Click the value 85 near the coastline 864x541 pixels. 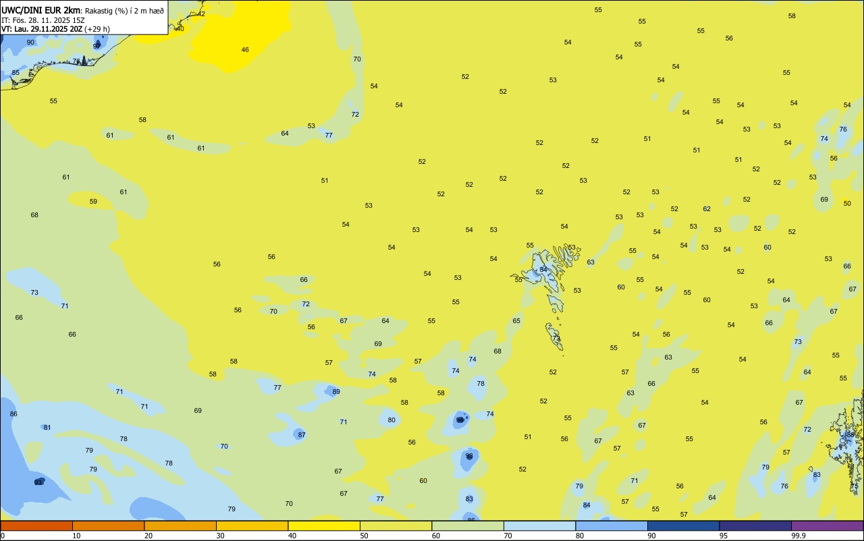coord(16,73)
